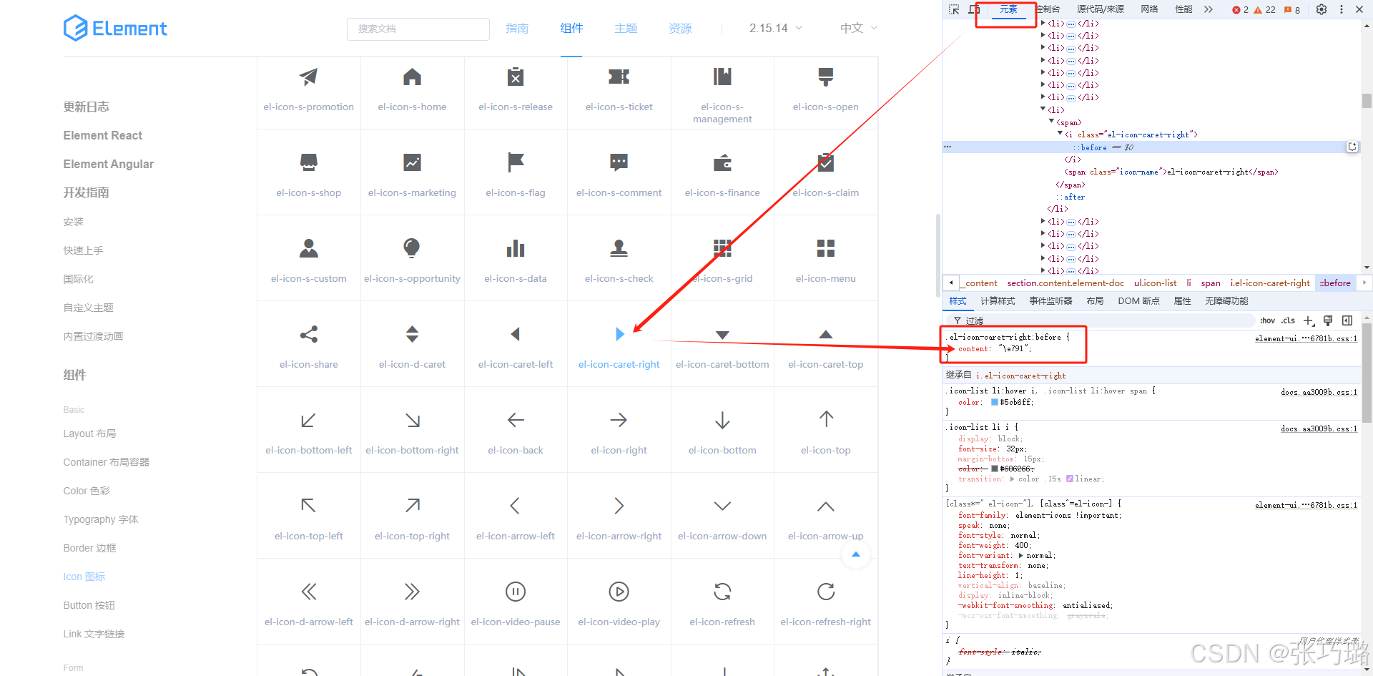This screenshot has height=676, width=1373.
Task: Toggle the computed styles sidebar pane
Action: 1347,320
